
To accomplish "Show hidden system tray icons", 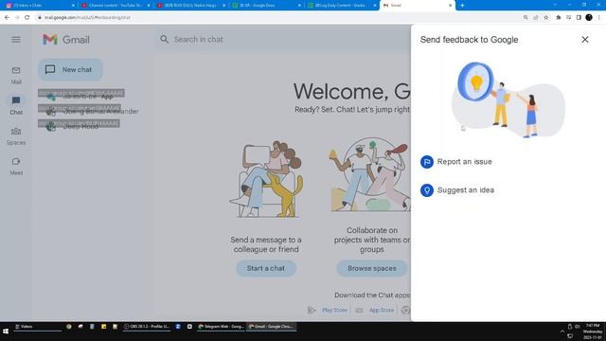I will pos(561,332).
